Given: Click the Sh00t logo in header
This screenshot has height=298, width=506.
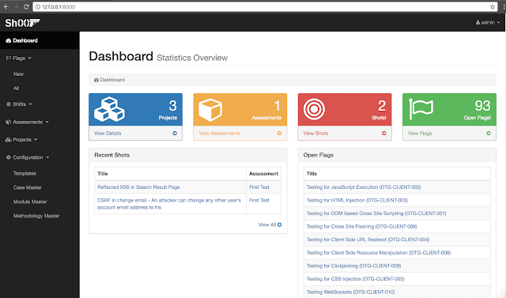Looking at the screenshot, I should tap(22, 23).
